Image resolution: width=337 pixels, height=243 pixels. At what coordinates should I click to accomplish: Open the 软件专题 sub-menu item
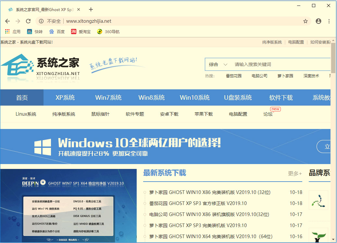click(135, 114)
